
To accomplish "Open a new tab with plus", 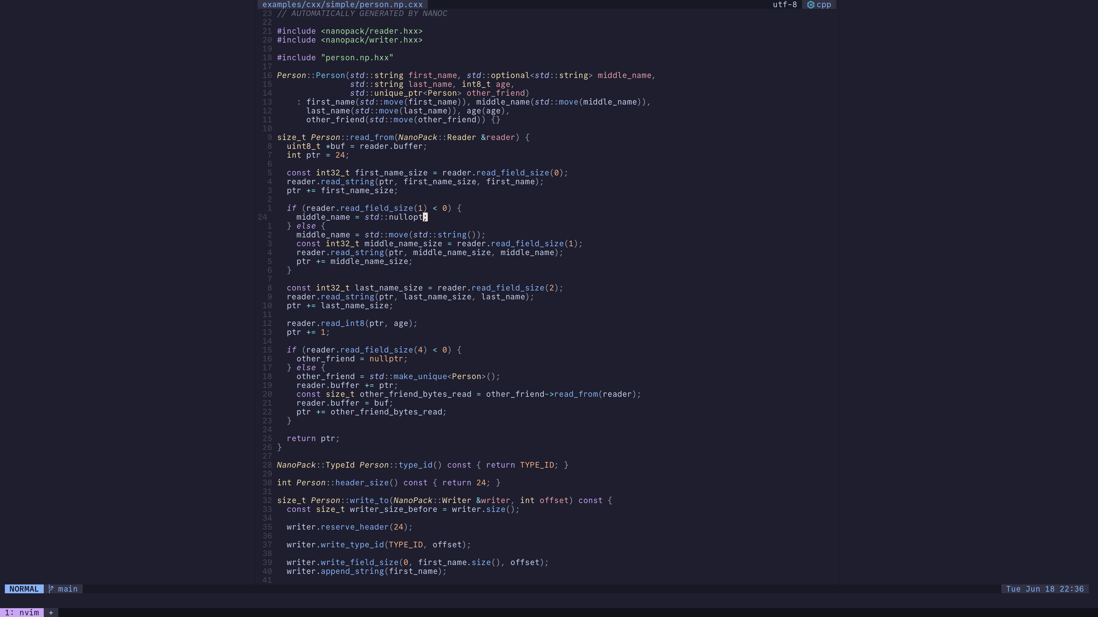I will (x=51, y=613).
